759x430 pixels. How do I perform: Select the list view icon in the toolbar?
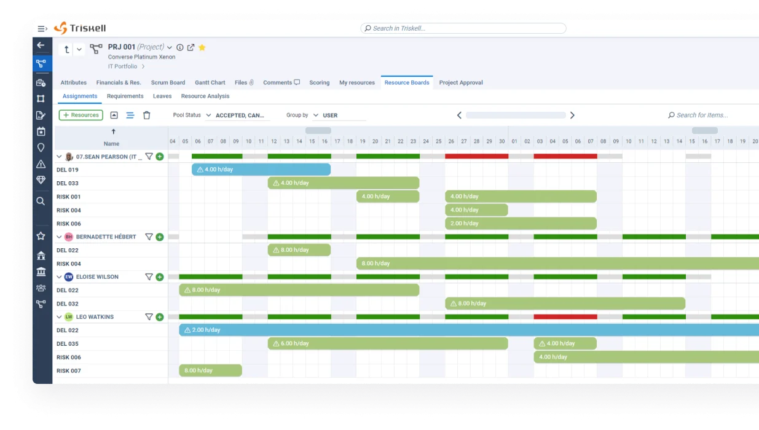(130, 115)
